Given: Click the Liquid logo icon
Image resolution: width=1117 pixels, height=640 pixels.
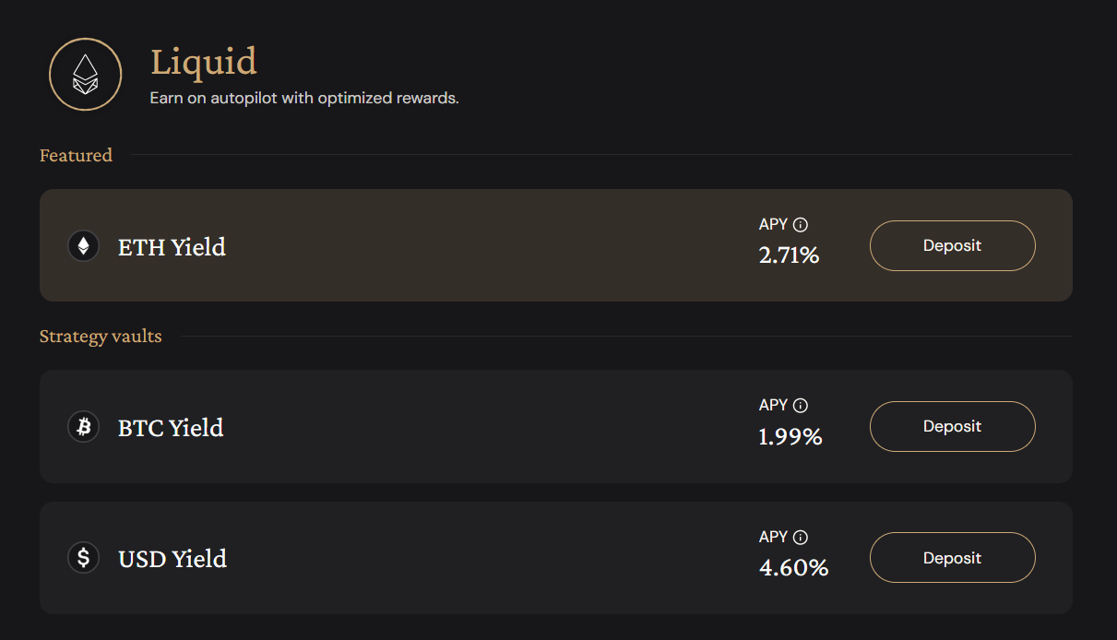Looking at the screenshot, I should [x=85, y=75].
